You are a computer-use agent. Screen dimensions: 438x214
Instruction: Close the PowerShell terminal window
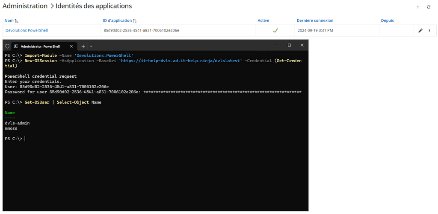[302, 45]
